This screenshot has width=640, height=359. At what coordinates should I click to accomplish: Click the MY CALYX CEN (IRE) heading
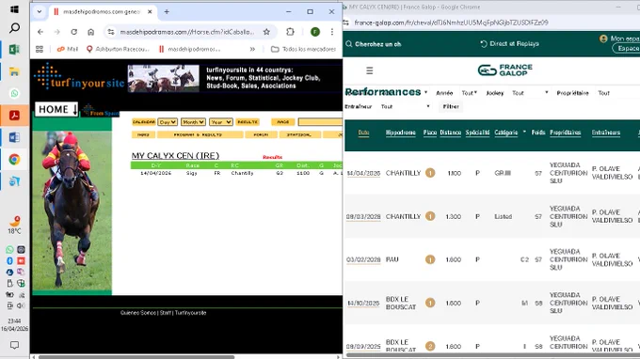pyautogui.click(x=175, y=156)
